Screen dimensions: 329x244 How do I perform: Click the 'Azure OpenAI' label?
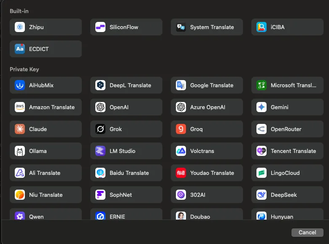point(208,107)
